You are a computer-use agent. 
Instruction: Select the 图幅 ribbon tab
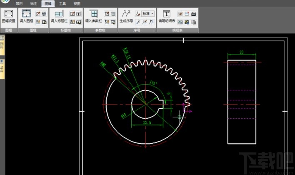point(48,3)
